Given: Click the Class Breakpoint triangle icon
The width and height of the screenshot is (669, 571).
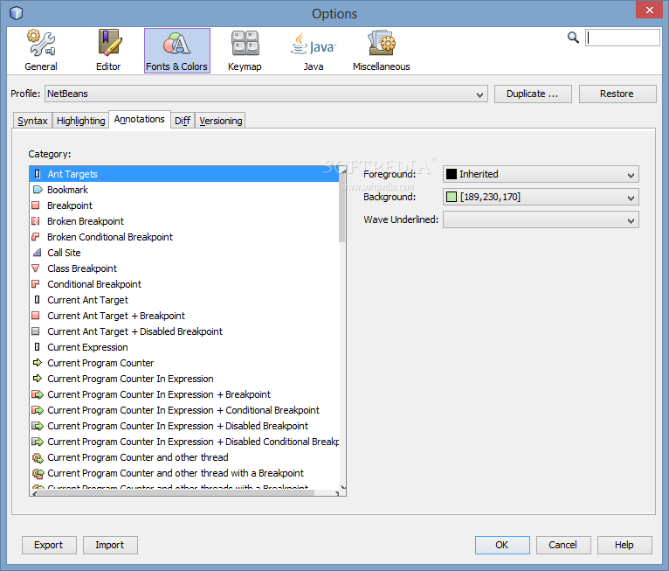Looking at the screenshot, I should pyautogui.click(x=36, y=268).
